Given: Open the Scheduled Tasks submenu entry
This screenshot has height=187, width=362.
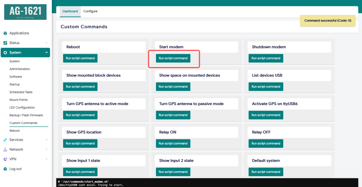Looking at the screenshot, I should pos(21,92).
